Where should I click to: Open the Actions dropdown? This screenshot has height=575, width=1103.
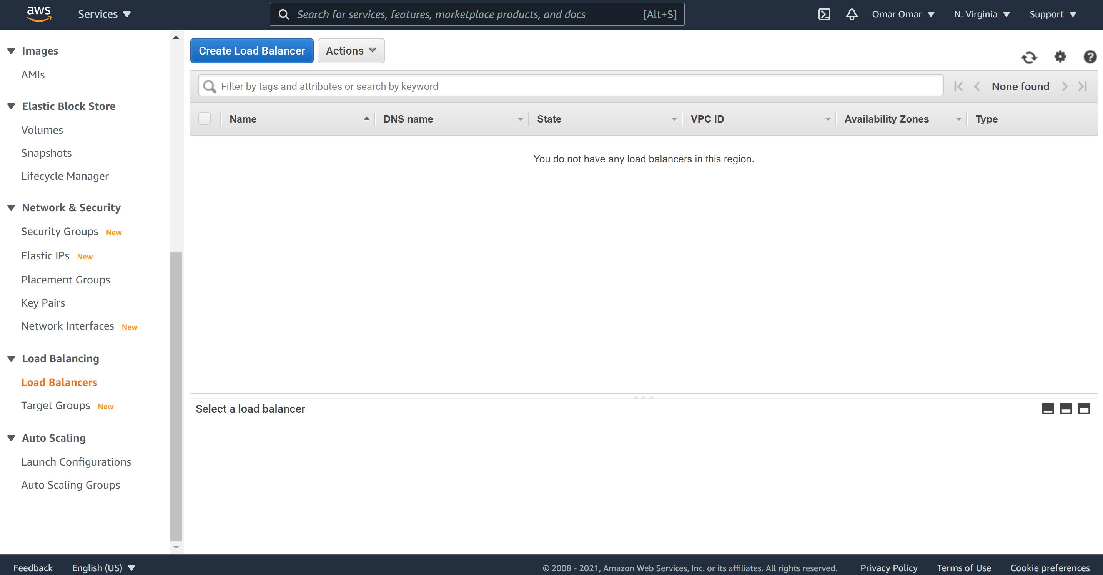point(351,50)
